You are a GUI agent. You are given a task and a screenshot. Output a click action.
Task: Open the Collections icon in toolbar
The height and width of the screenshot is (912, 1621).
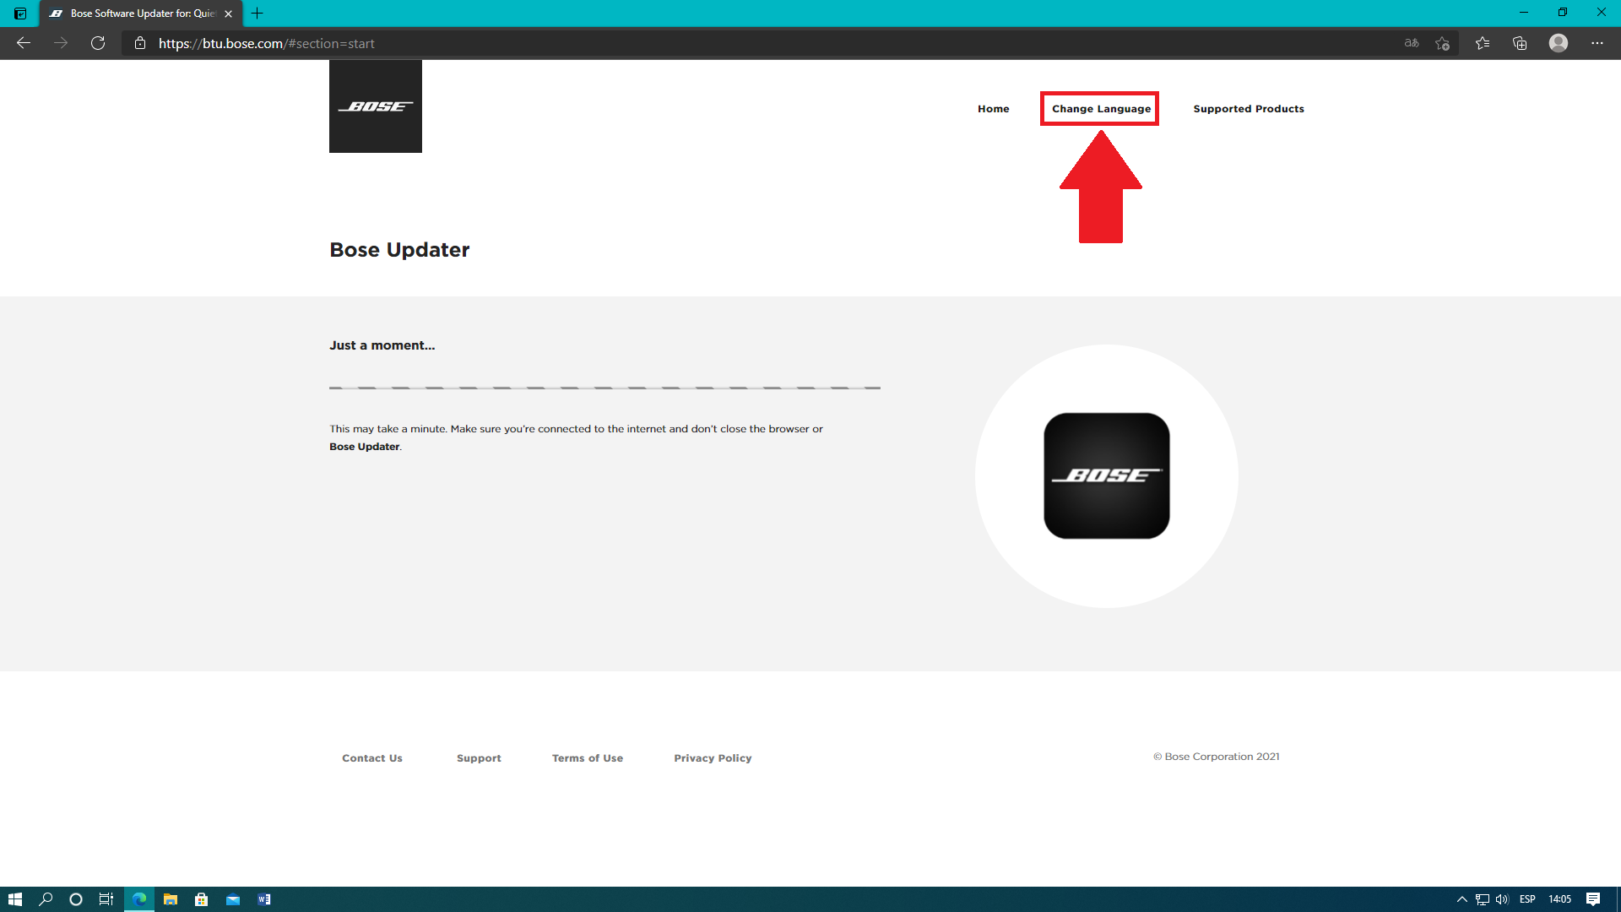(x=1520, y=43)
